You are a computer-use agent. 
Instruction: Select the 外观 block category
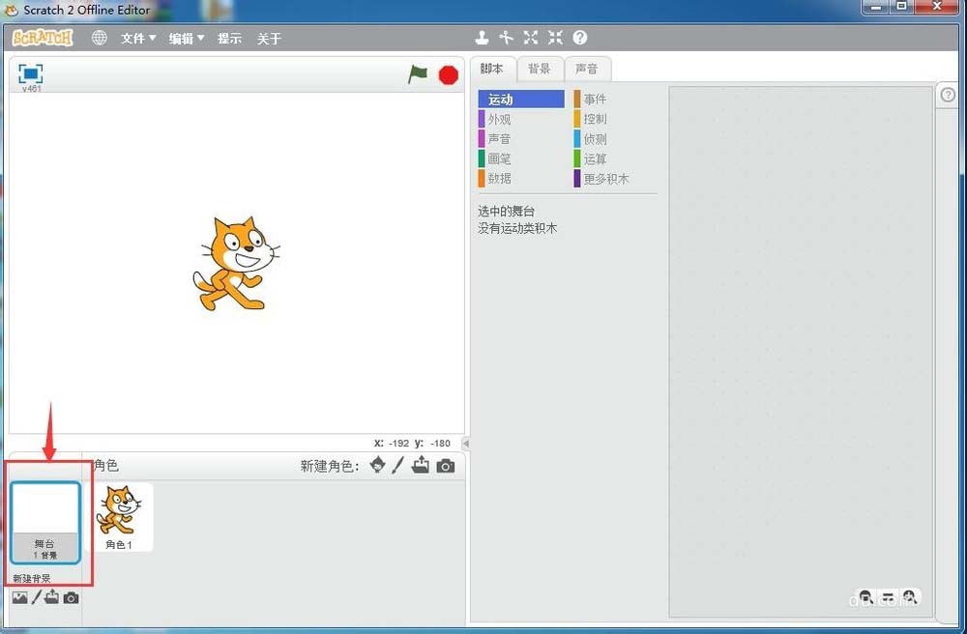[521, 119]
